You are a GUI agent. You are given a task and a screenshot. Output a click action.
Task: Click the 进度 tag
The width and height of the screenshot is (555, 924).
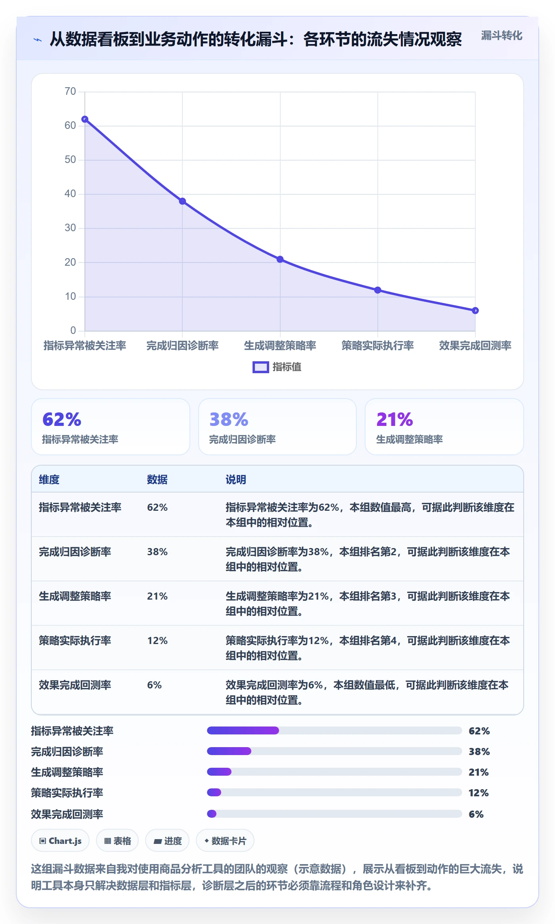click(x=167, y=841)
